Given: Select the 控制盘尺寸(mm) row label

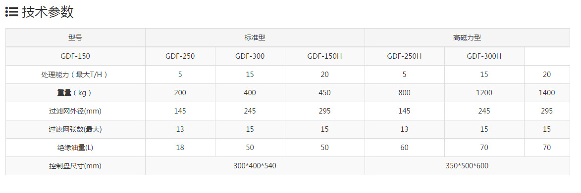Looking at the screenshot, I should (x=75, y=166).
